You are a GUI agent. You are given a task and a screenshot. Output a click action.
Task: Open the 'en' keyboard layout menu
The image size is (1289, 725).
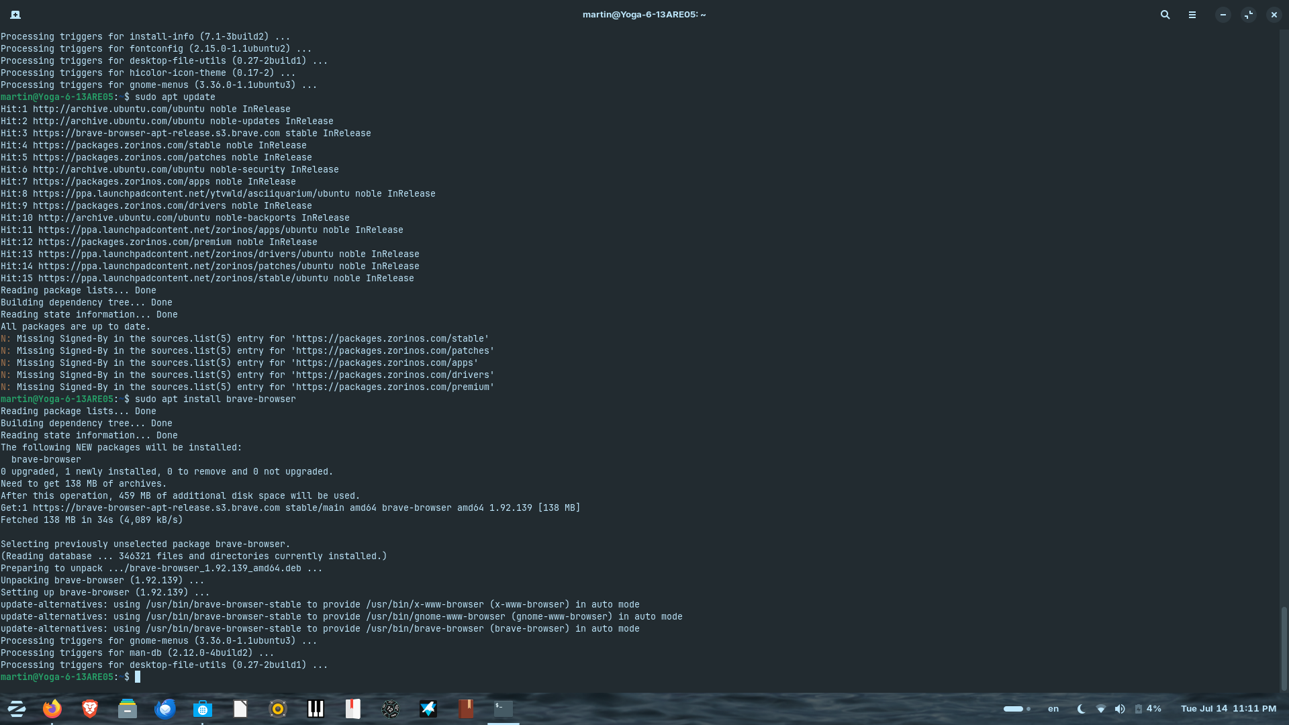(x=1053, y=709)
